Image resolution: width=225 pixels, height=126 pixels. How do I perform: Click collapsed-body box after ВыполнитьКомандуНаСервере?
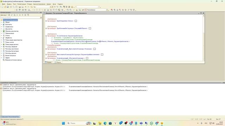tap(102, 55)
